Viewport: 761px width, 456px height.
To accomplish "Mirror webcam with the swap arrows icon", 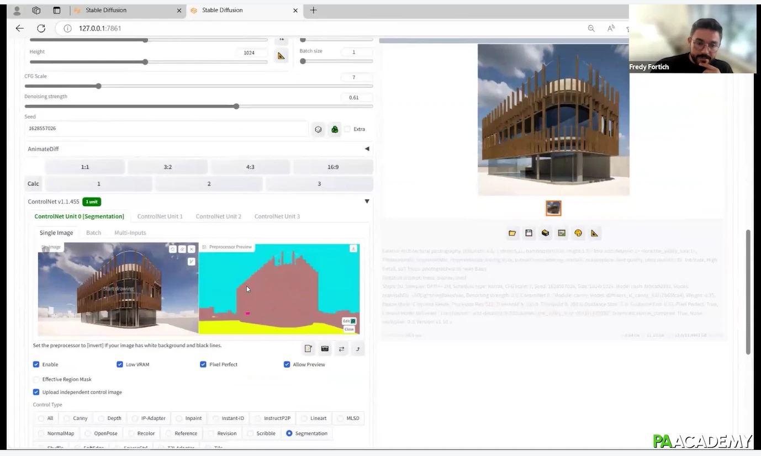I will 341,349.
